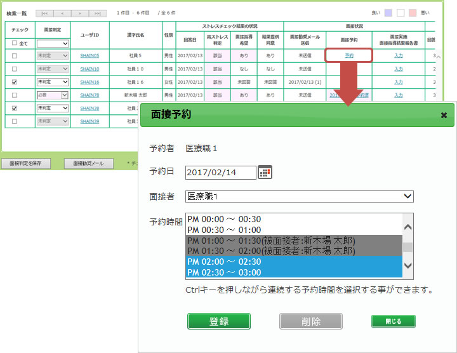Image resolution: width=457 pixels, height=353 pixels.
Task: Select time slot PM 00:30 ～ 01:00
Action: [294, 230]
